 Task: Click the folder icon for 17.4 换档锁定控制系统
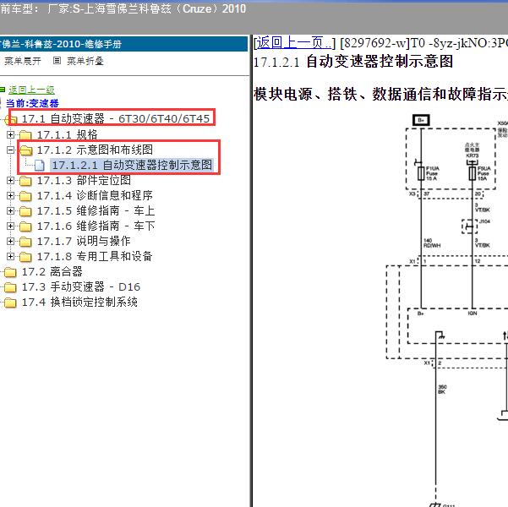click(x=10, y=303)
